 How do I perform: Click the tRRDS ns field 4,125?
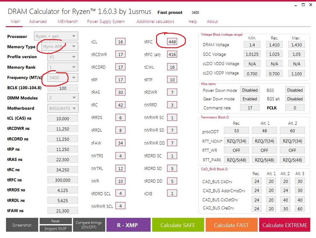coord(63,190)
